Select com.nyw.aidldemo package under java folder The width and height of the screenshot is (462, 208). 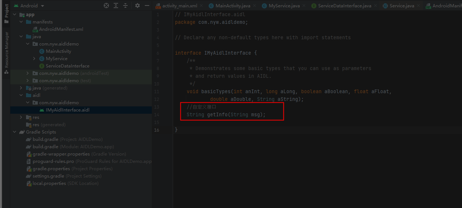coord(59,44)
